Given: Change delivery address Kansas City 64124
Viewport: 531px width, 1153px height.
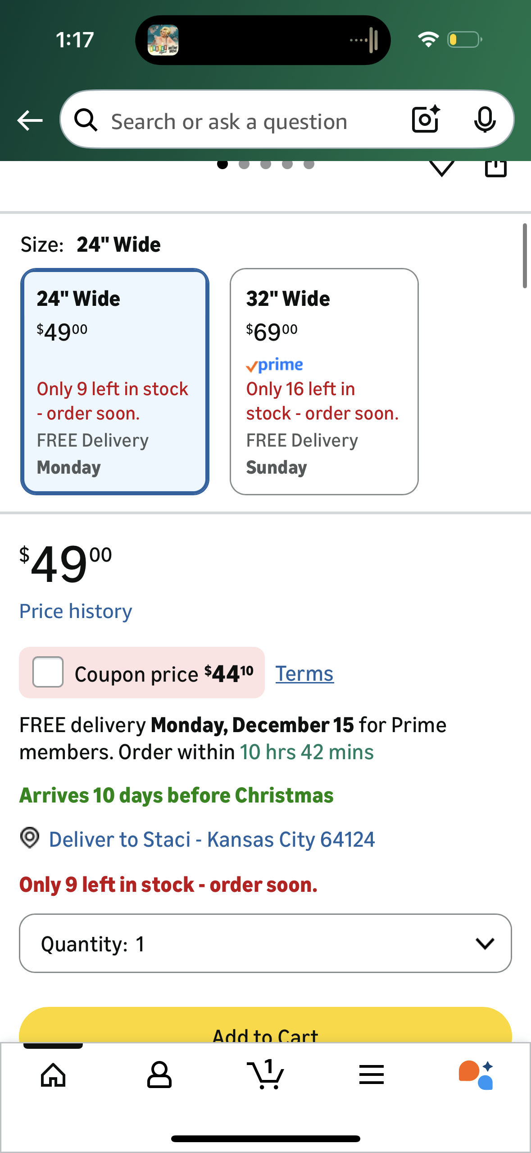Looking at the screenshot, I should coord(212,839).
